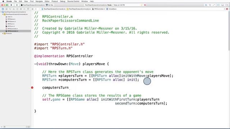Viewport: 230px width, 129px height.
Task: Expand the Products folder
Action: coord(3,33)
